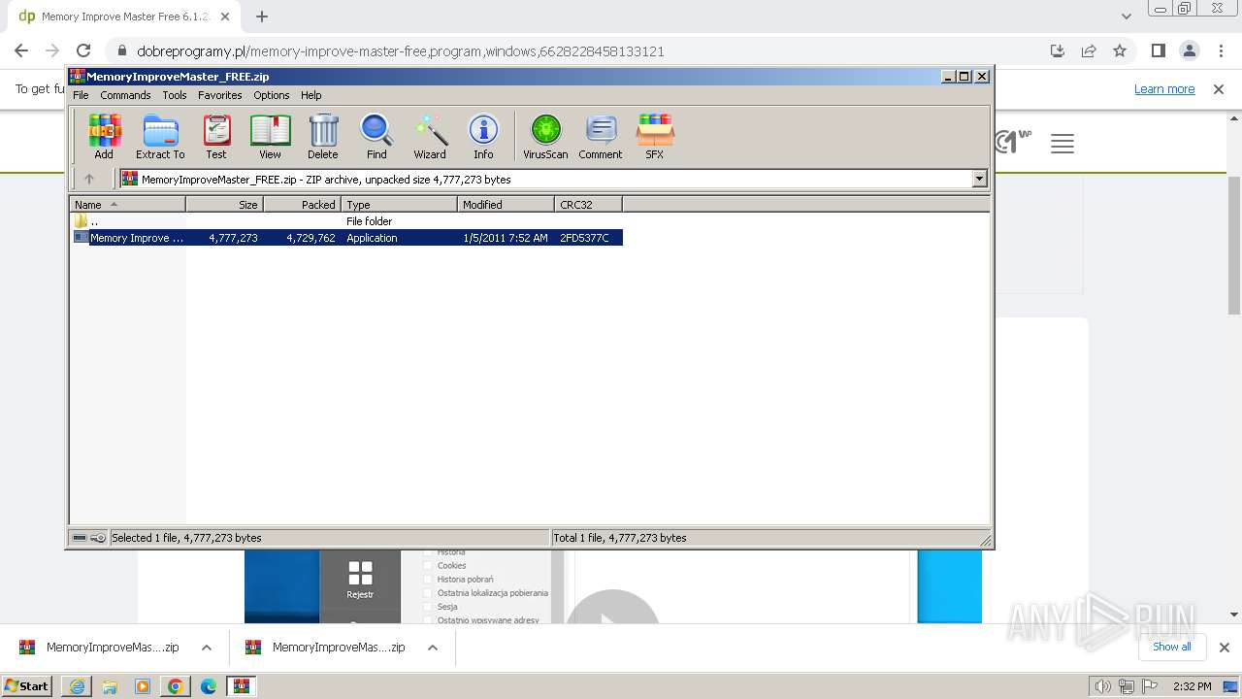Click the Extract To toolbar icon
This screenshot has width=1242, height=699.
click(x=160, y=136)
